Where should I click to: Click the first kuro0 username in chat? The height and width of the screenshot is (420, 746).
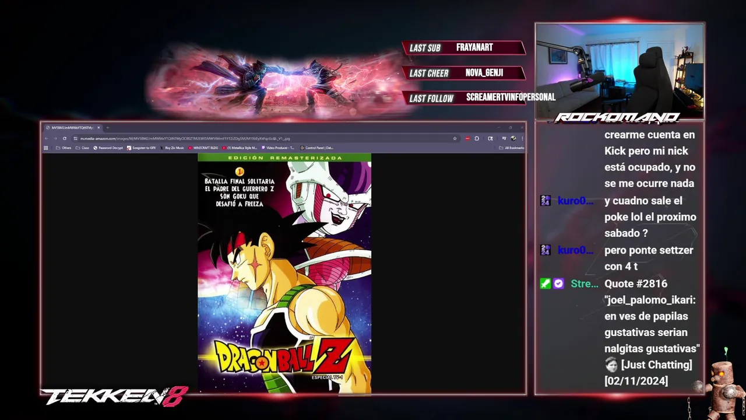575,201
